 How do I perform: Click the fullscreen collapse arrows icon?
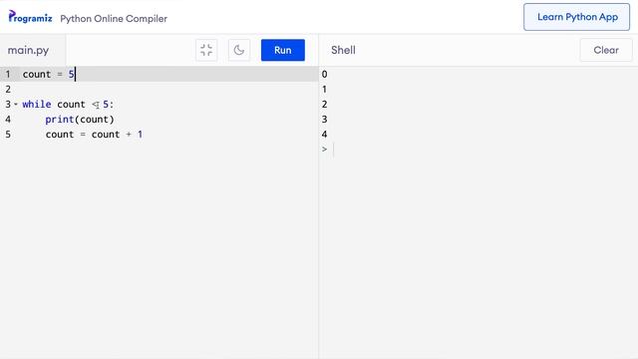pyautogui.click(x=206, y=50)
